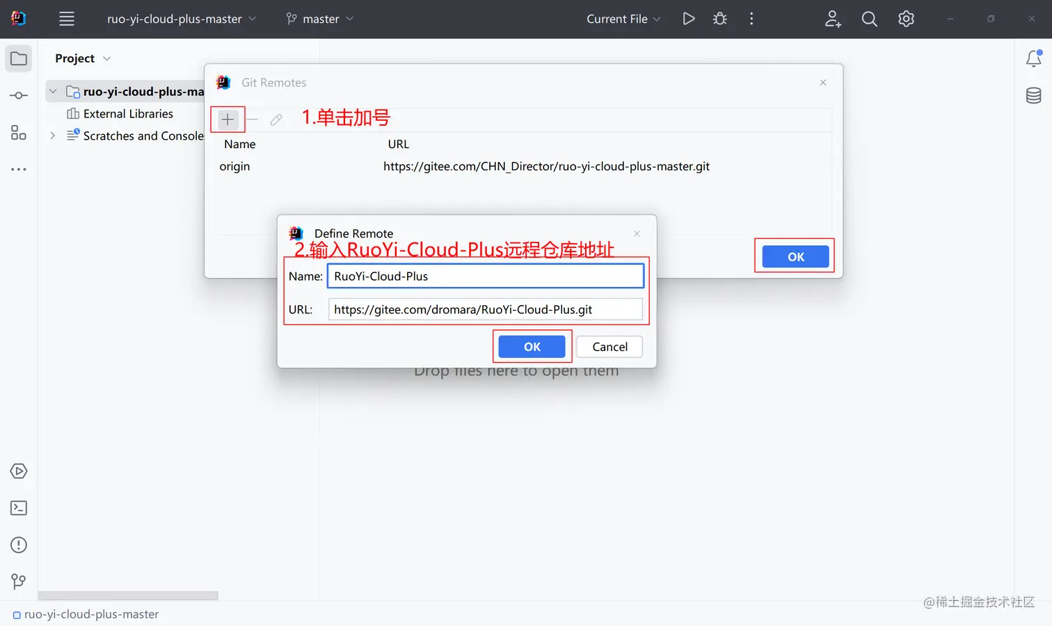Open the Commit tool window icon
This screenshot has height=626, width=1052.
click(19, 95)
